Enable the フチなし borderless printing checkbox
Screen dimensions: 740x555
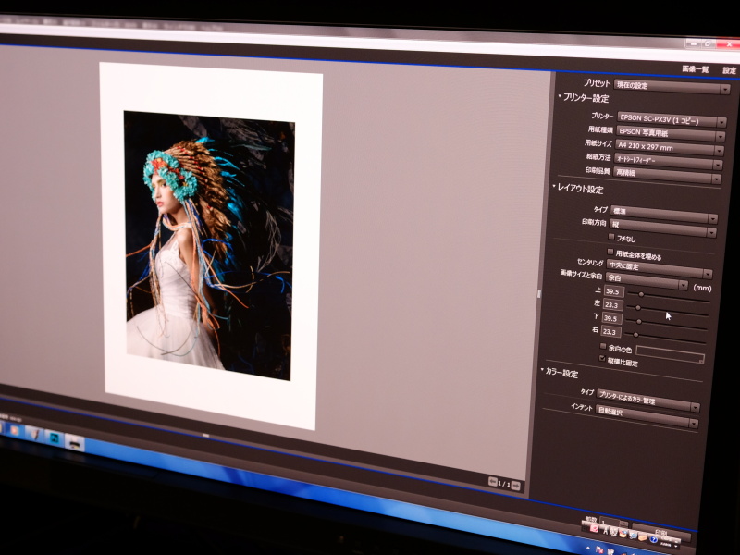click(610, 237)
